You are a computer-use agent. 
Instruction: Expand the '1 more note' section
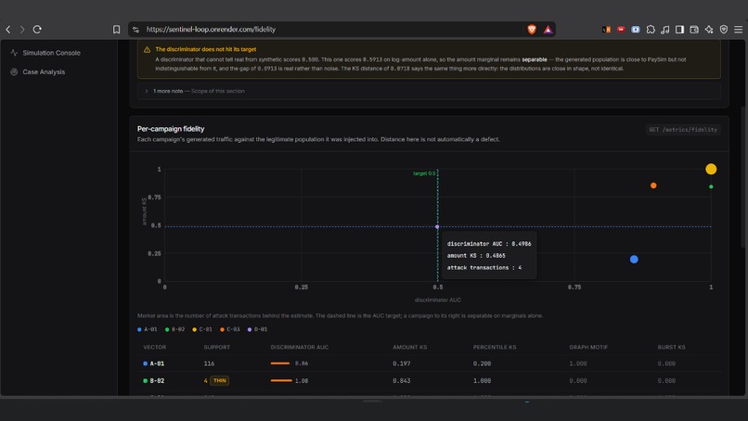click(x=429, y=91)
